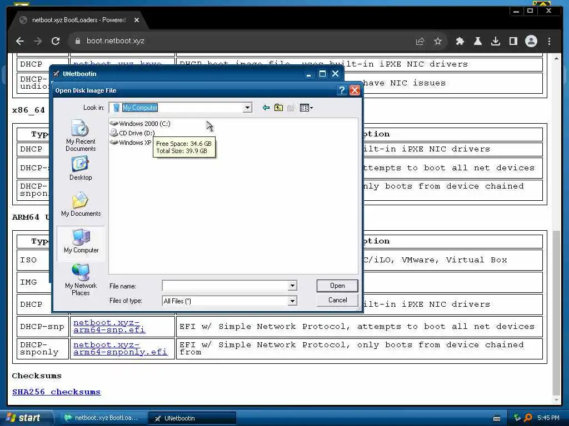This screenshot has height=426, width=569.
Task: Click the padlock site info icon
Action: click(x=77, y=41)
